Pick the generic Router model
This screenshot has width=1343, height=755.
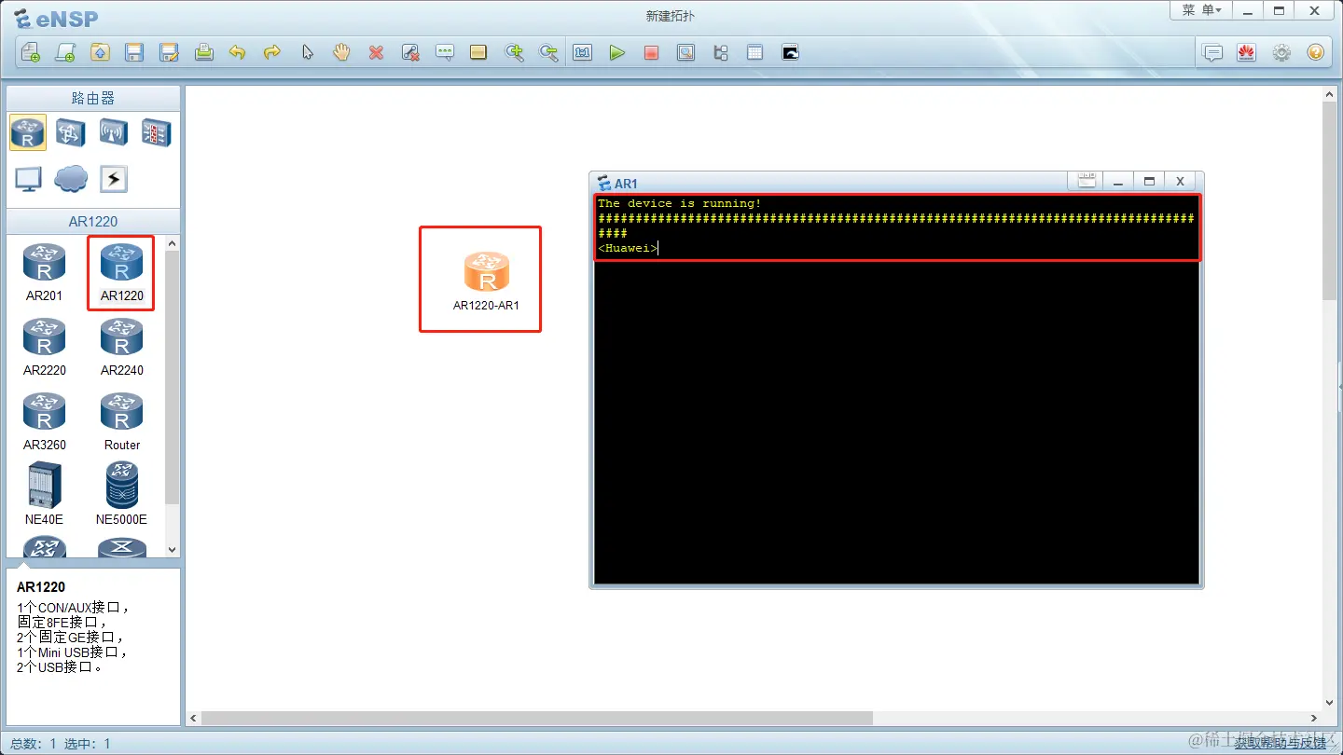(121, 421)
